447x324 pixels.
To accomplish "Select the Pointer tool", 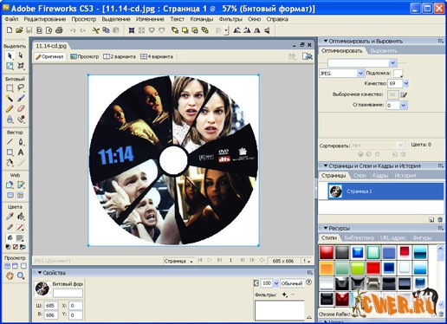I will point(10,55).
